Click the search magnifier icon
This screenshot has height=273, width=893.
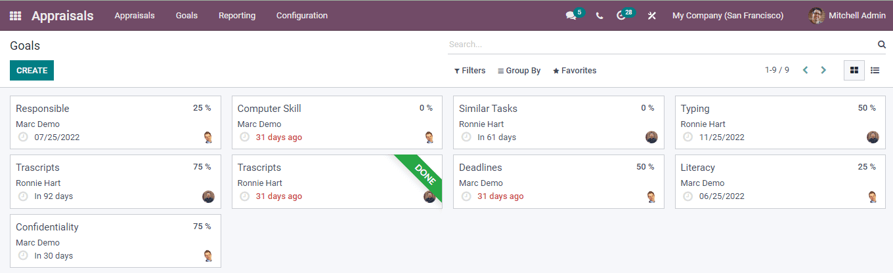882,45
